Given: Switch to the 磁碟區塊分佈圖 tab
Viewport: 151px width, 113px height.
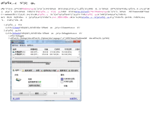Looking at the screenshot, I should coord(48,71).
